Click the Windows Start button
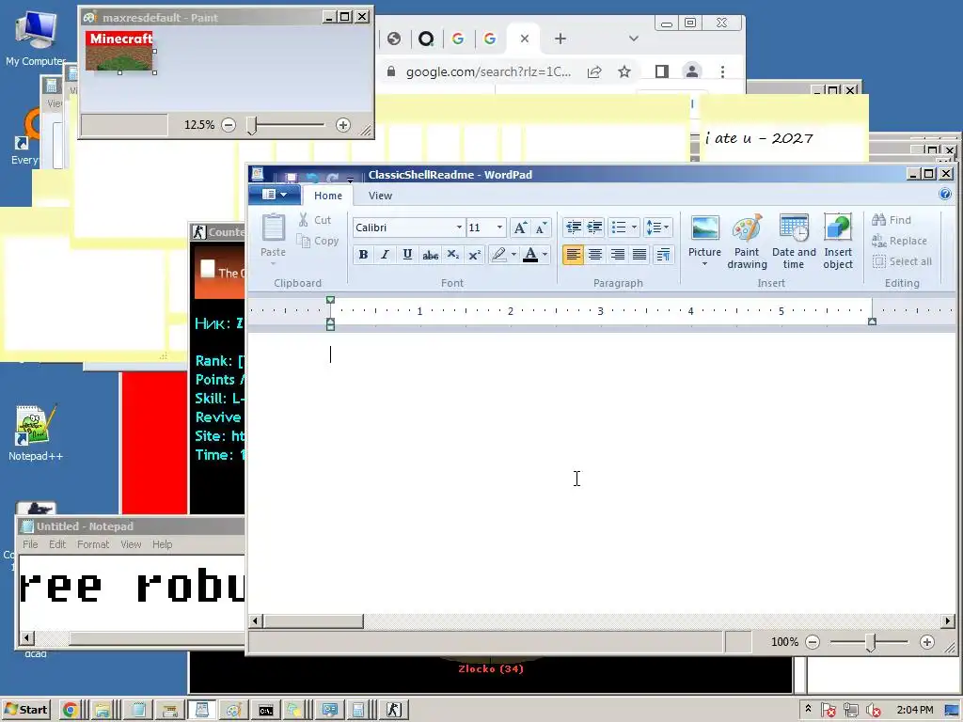963x722 pixels. pyautogui.click(x=25, y=710)
